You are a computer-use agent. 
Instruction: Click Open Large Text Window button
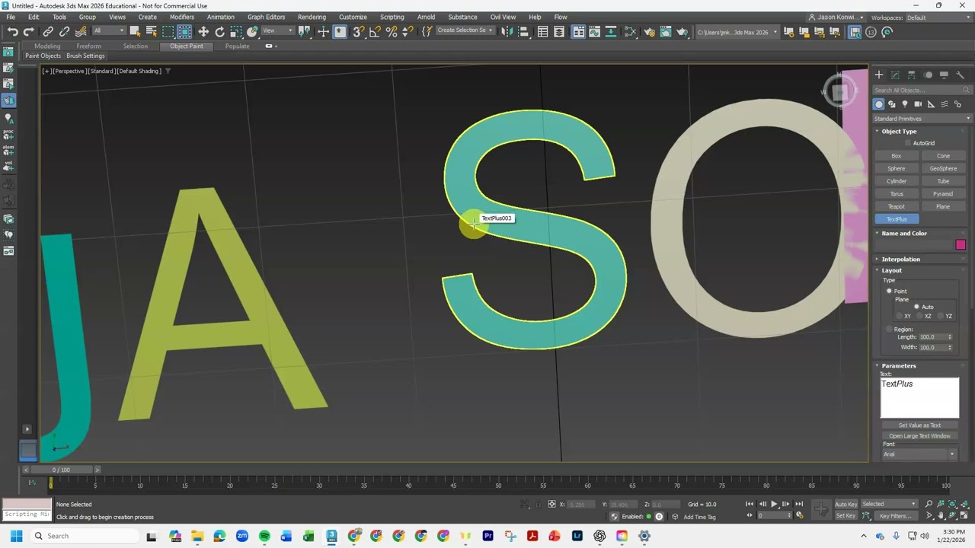[919, 436]
